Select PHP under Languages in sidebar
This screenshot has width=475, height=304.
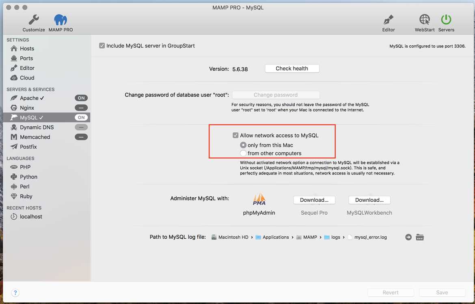coord(25,167)
